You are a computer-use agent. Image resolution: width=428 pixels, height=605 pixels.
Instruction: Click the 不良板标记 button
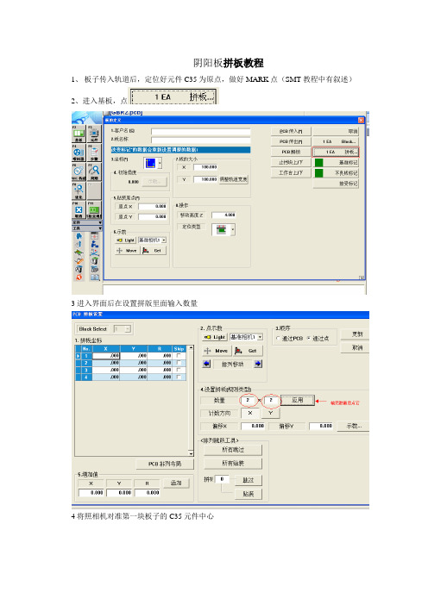point(336,173)
